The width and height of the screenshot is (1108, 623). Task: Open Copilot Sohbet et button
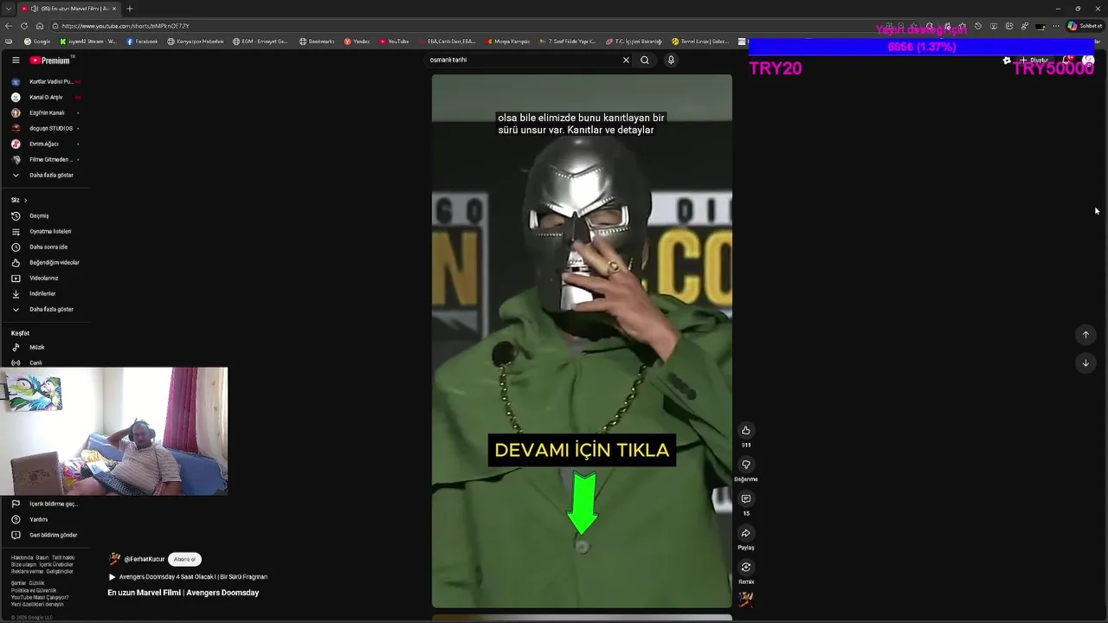[x=1085, y=26]
